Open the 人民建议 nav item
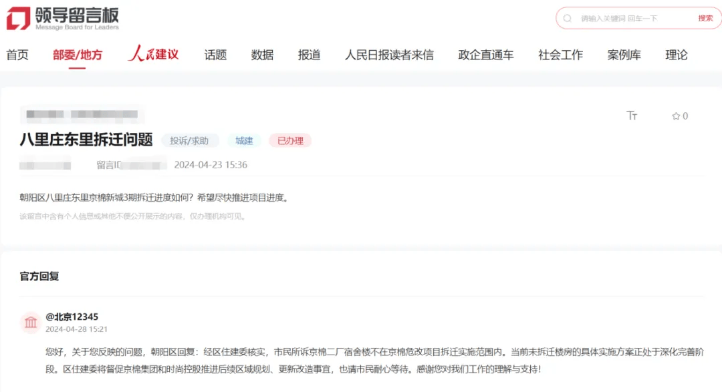This screenshot has width=722, height=392. point(153,54)
